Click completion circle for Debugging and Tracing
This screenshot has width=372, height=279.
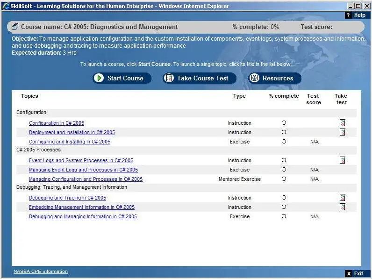284,197
